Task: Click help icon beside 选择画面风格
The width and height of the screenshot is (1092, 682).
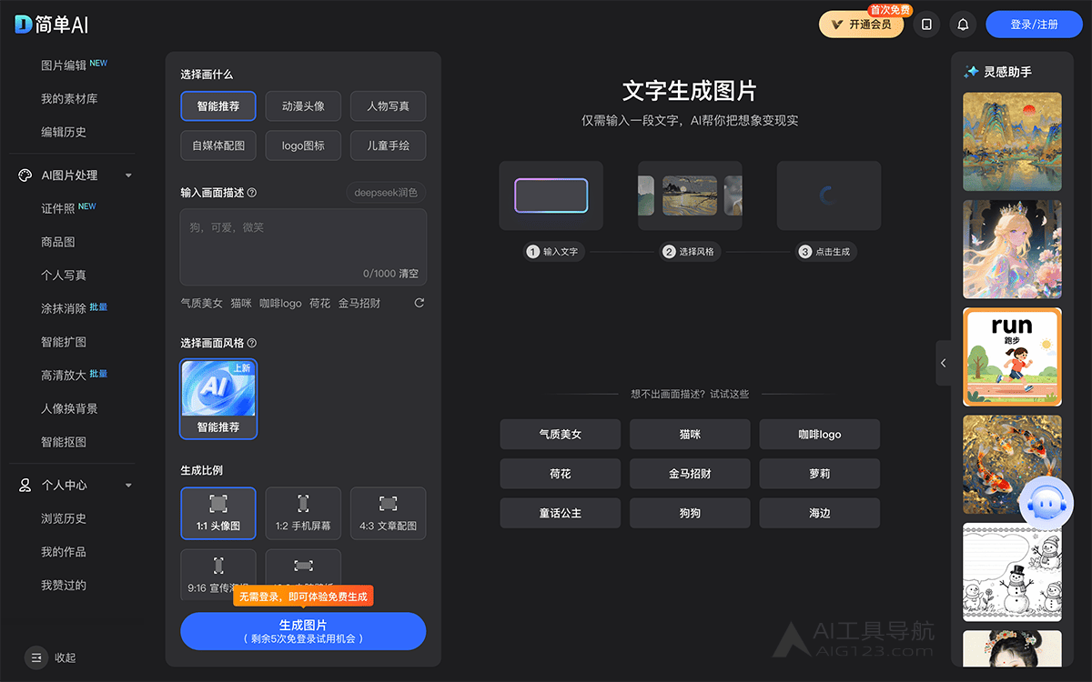Action: coord(252,343)
